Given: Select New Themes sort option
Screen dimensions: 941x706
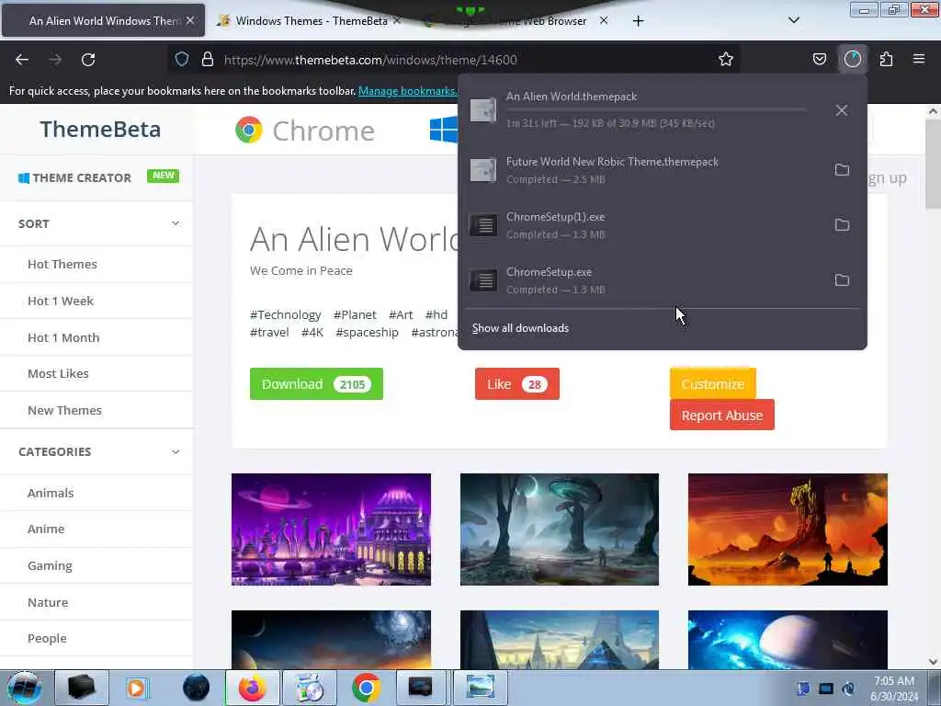Looking at the screenshot, I should 65,410.
